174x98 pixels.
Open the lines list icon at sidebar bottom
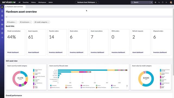tap(2, 37)
